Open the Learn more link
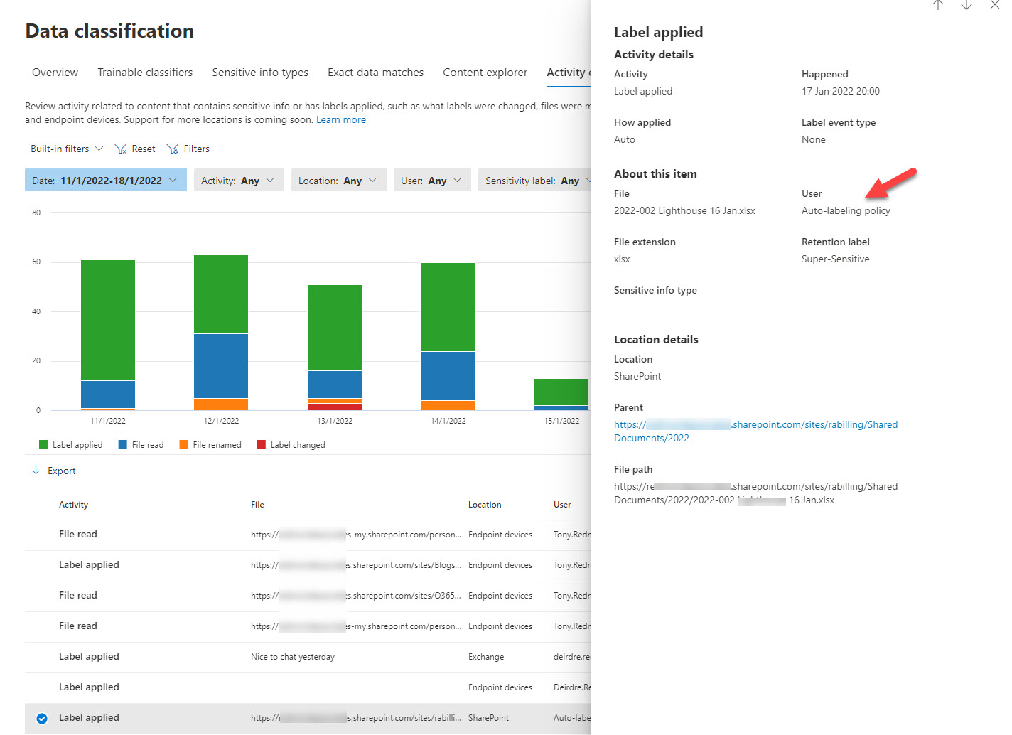 point(341,119)
